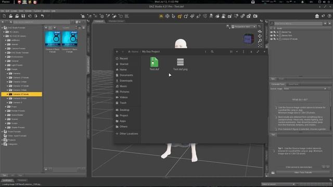
Task: Toggle the selectable icon on the Genesis 8 Female scene row
Action: pyautogui.click(x=275, y=39)
